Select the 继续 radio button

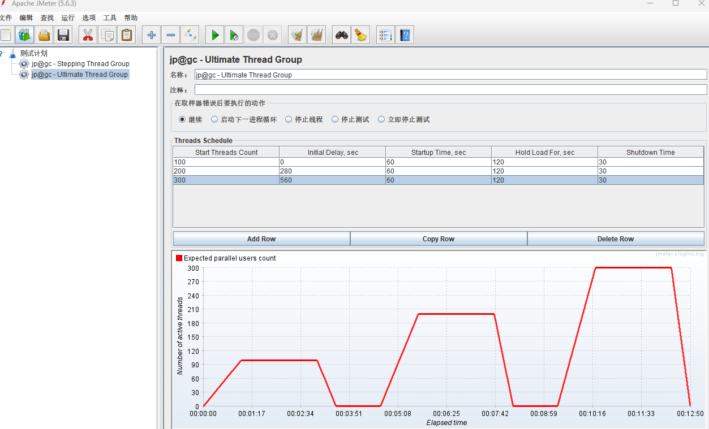182,119
